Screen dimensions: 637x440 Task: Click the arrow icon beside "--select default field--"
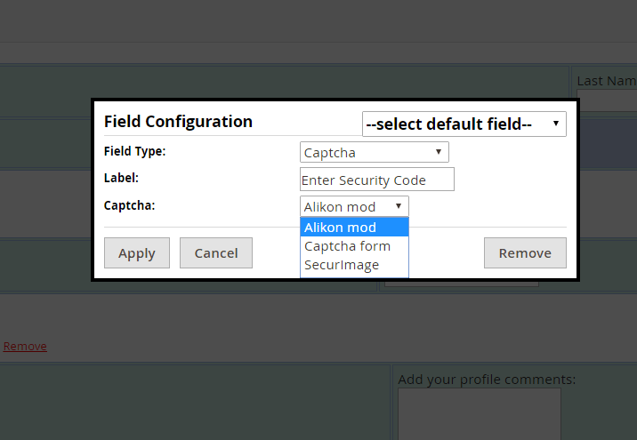click(556, 124)
